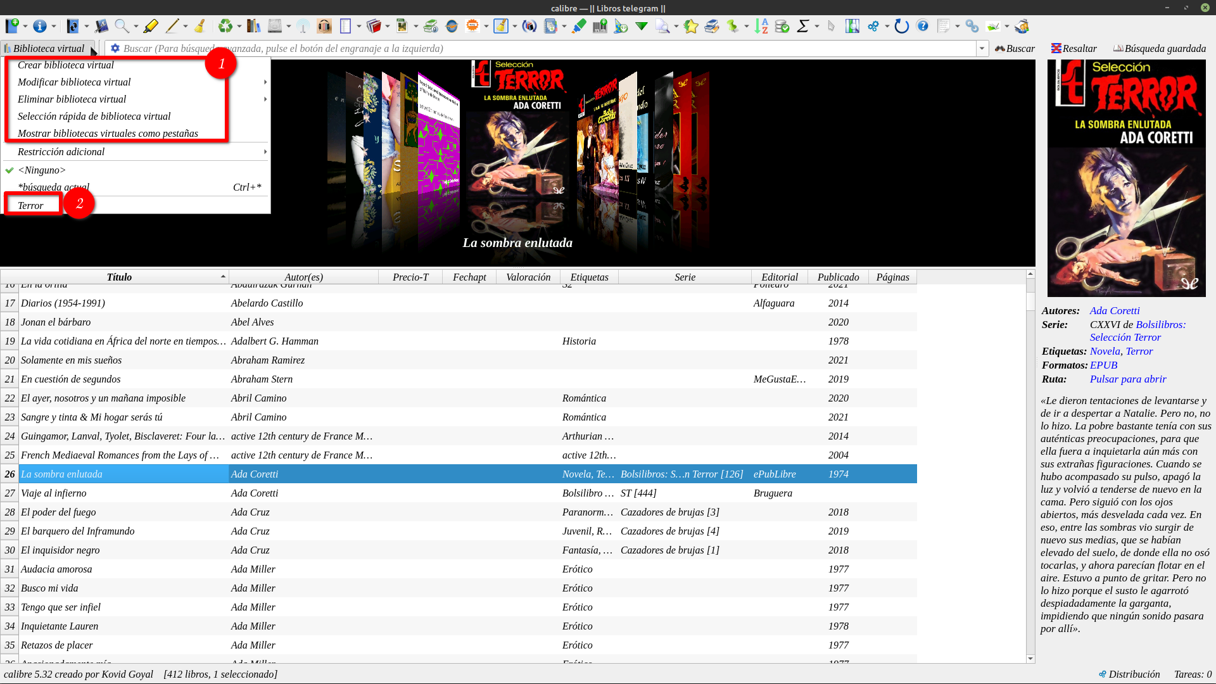
Task: Click the A-Z sort icon
Action: (x=761, y=26)
